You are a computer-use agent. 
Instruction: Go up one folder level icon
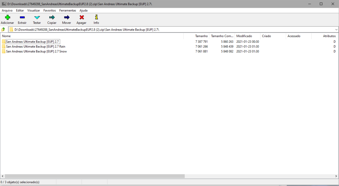3,30
